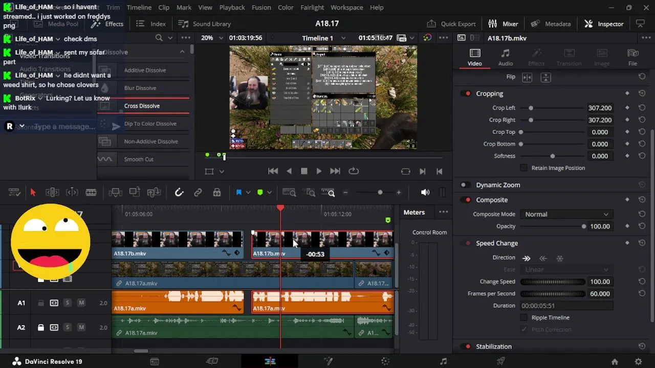Image resolution: width=655 pixels, height=368 pixels.
Task: Open the Playback menu
Action: (x=232, y=8)
